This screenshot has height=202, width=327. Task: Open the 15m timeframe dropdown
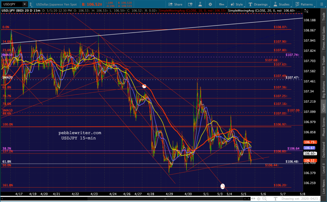coord(222,4)
